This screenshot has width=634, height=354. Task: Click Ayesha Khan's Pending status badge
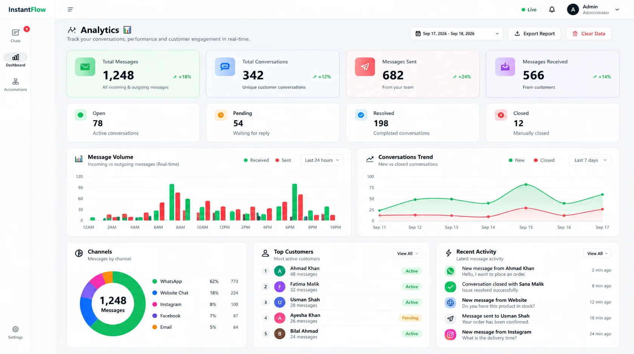click(x=410, y=318)
